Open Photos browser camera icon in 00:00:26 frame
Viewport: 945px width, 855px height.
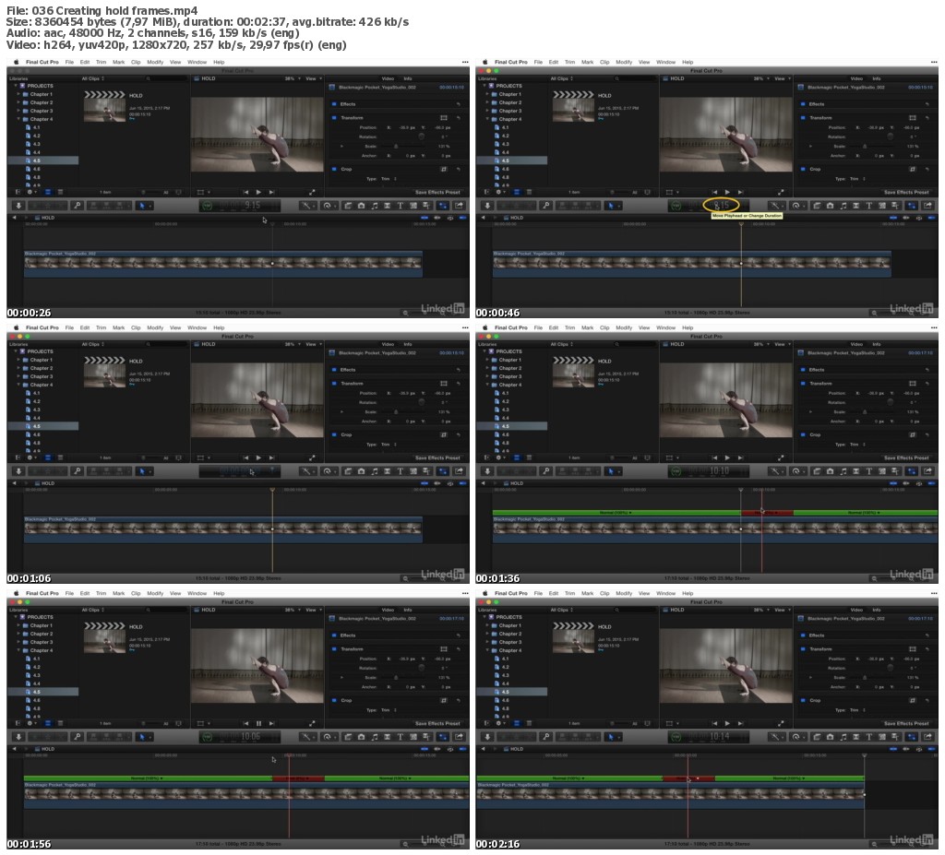point(361,206)
